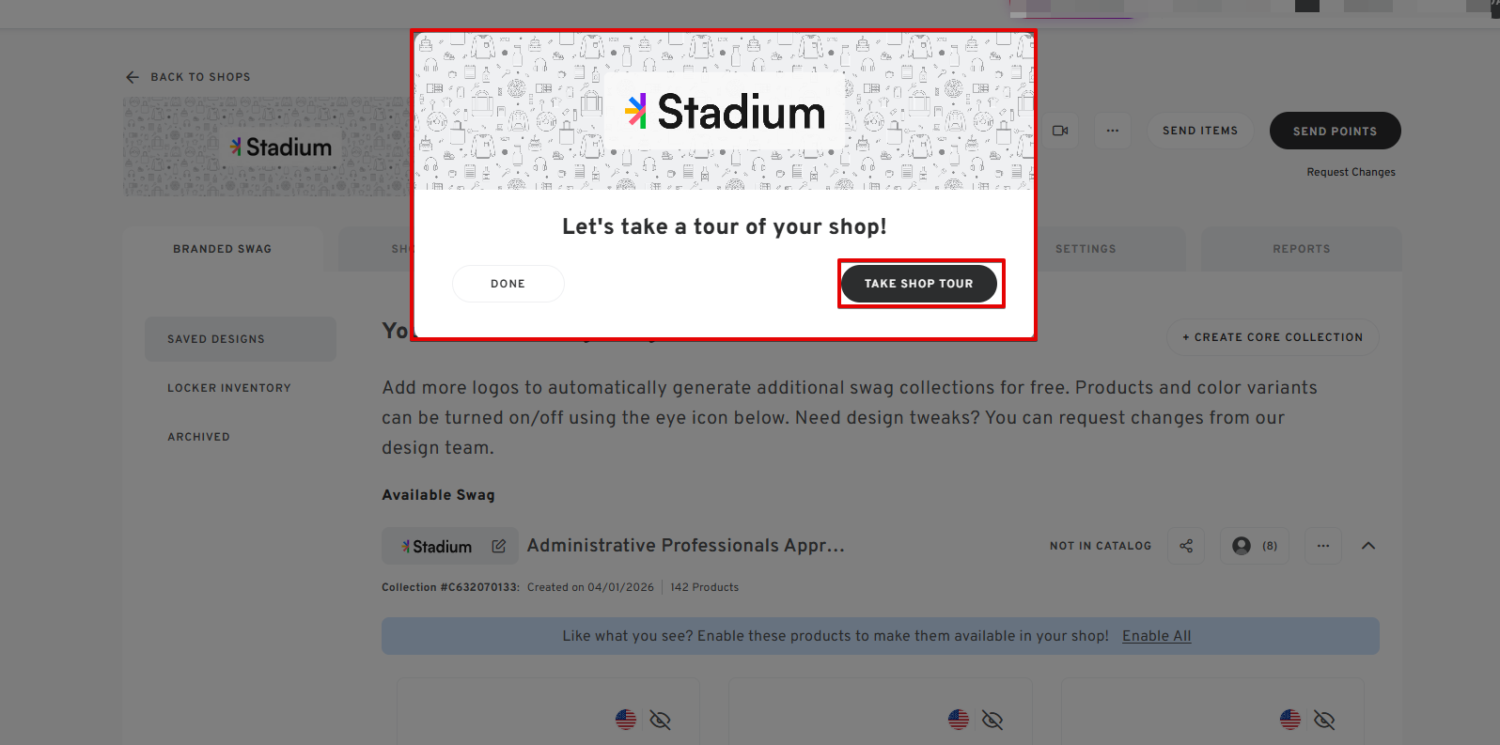Click the Enable All link

click(x=1156, y=636)
